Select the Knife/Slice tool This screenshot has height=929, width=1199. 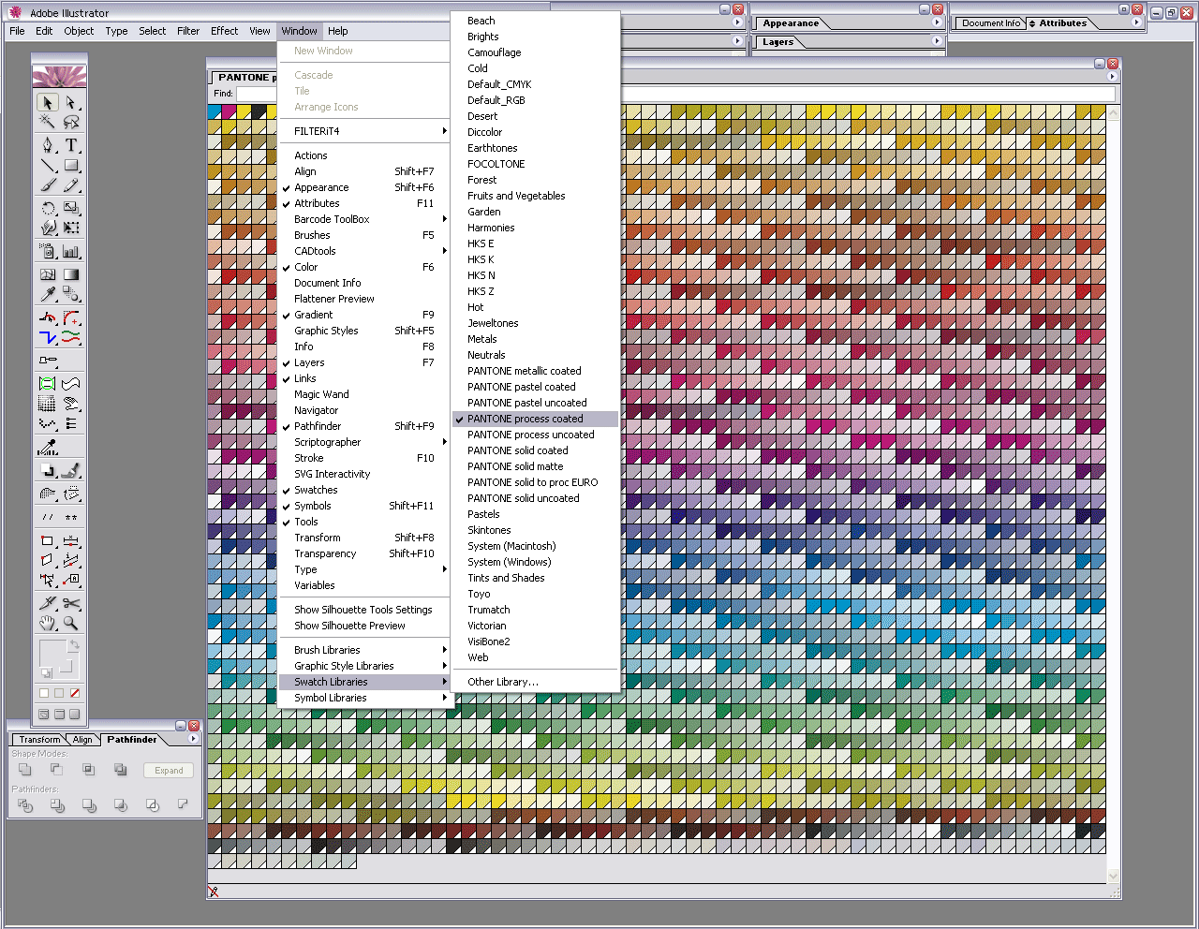coord(48,603)
